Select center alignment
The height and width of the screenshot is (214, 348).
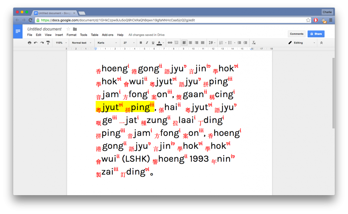pos(191,43)
